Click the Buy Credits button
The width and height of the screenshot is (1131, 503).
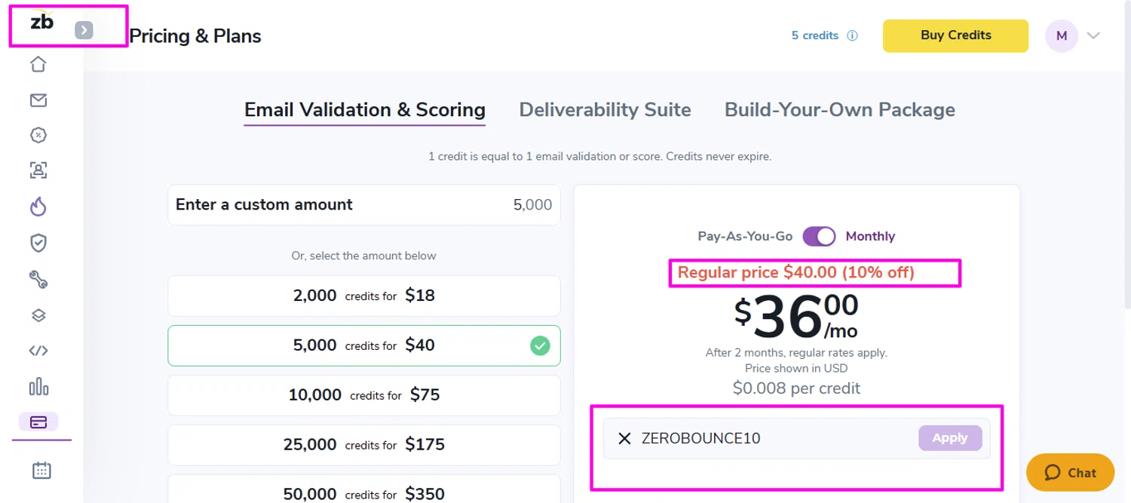coord(955,35)
